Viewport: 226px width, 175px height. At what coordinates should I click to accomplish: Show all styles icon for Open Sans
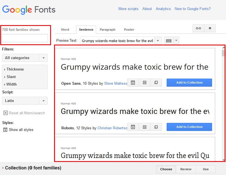[133, 82]
